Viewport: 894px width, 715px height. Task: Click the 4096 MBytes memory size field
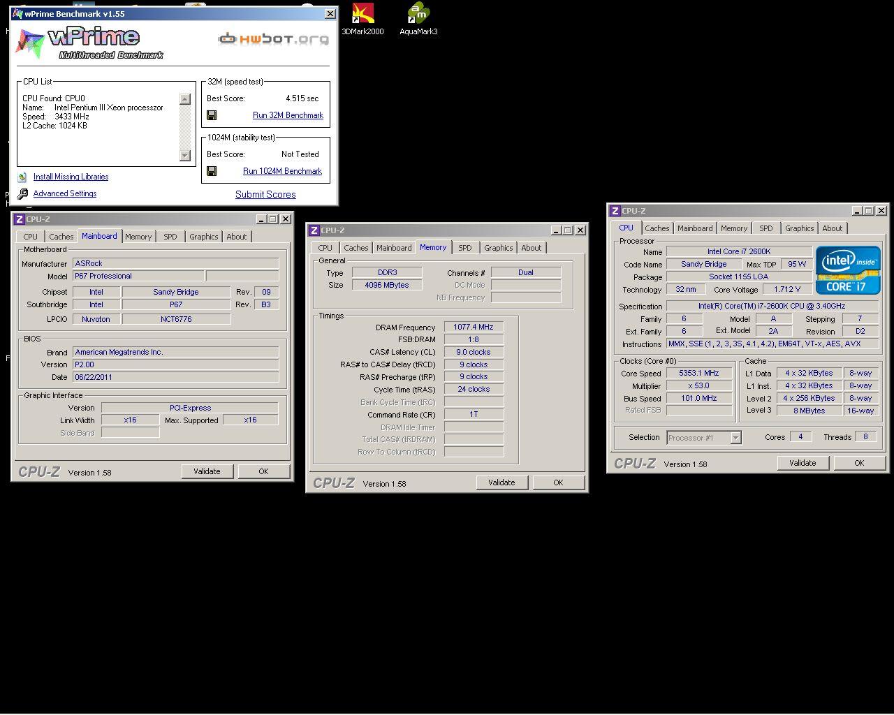387,286
